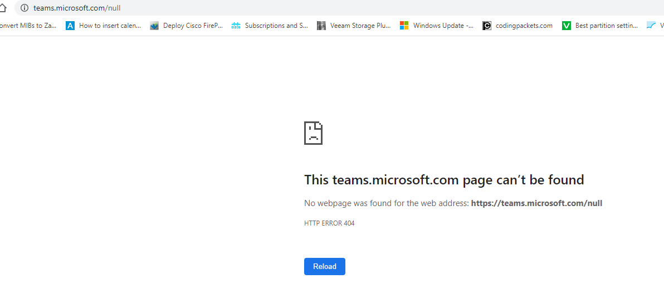Image resolution: width=664 pixels, height=308 pixels.
Task: Click the Deploy Cisco FirePower bookmark favicon
Action: [154, 26]
